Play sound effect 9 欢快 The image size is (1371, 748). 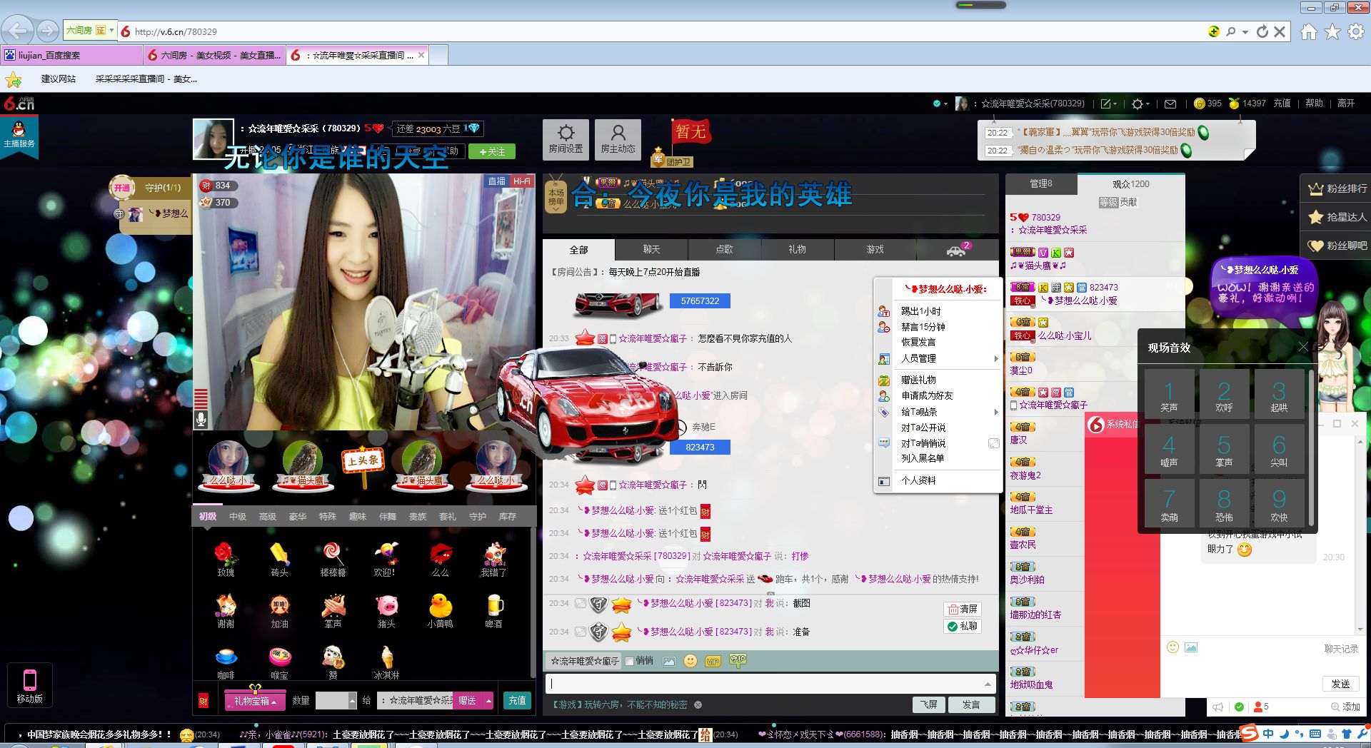(1279, 505)
